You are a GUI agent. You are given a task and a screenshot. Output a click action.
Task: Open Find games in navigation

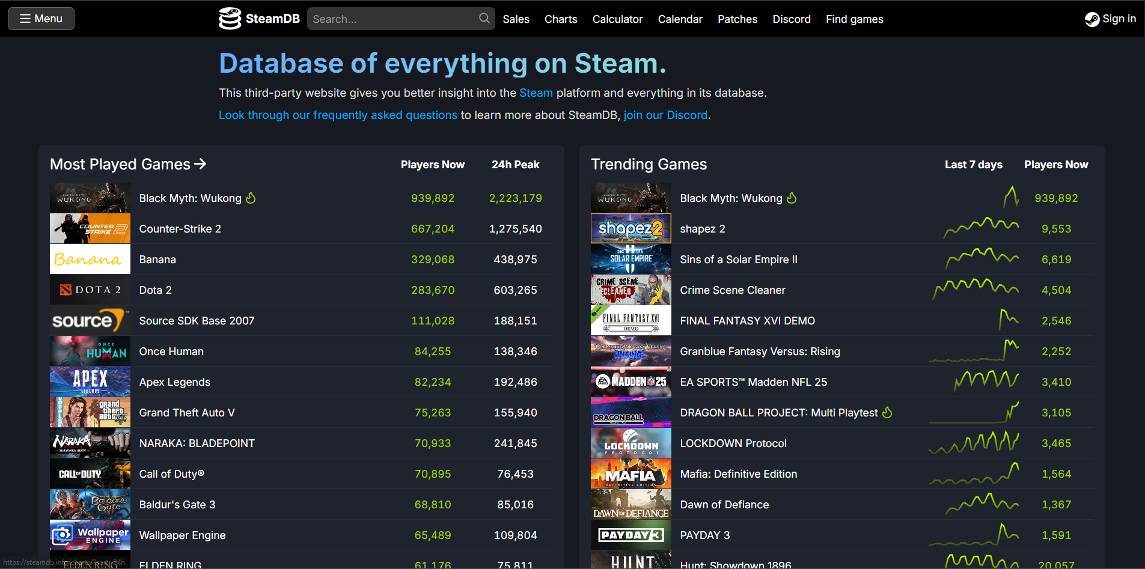(x=854, y=19)
